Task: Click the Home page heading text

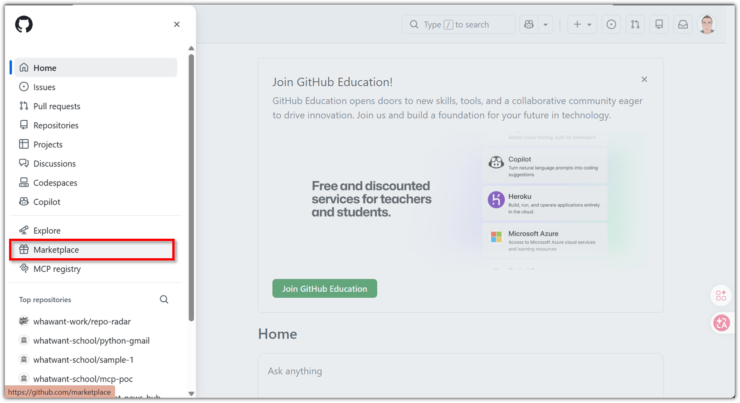Action: pos(277,334)
